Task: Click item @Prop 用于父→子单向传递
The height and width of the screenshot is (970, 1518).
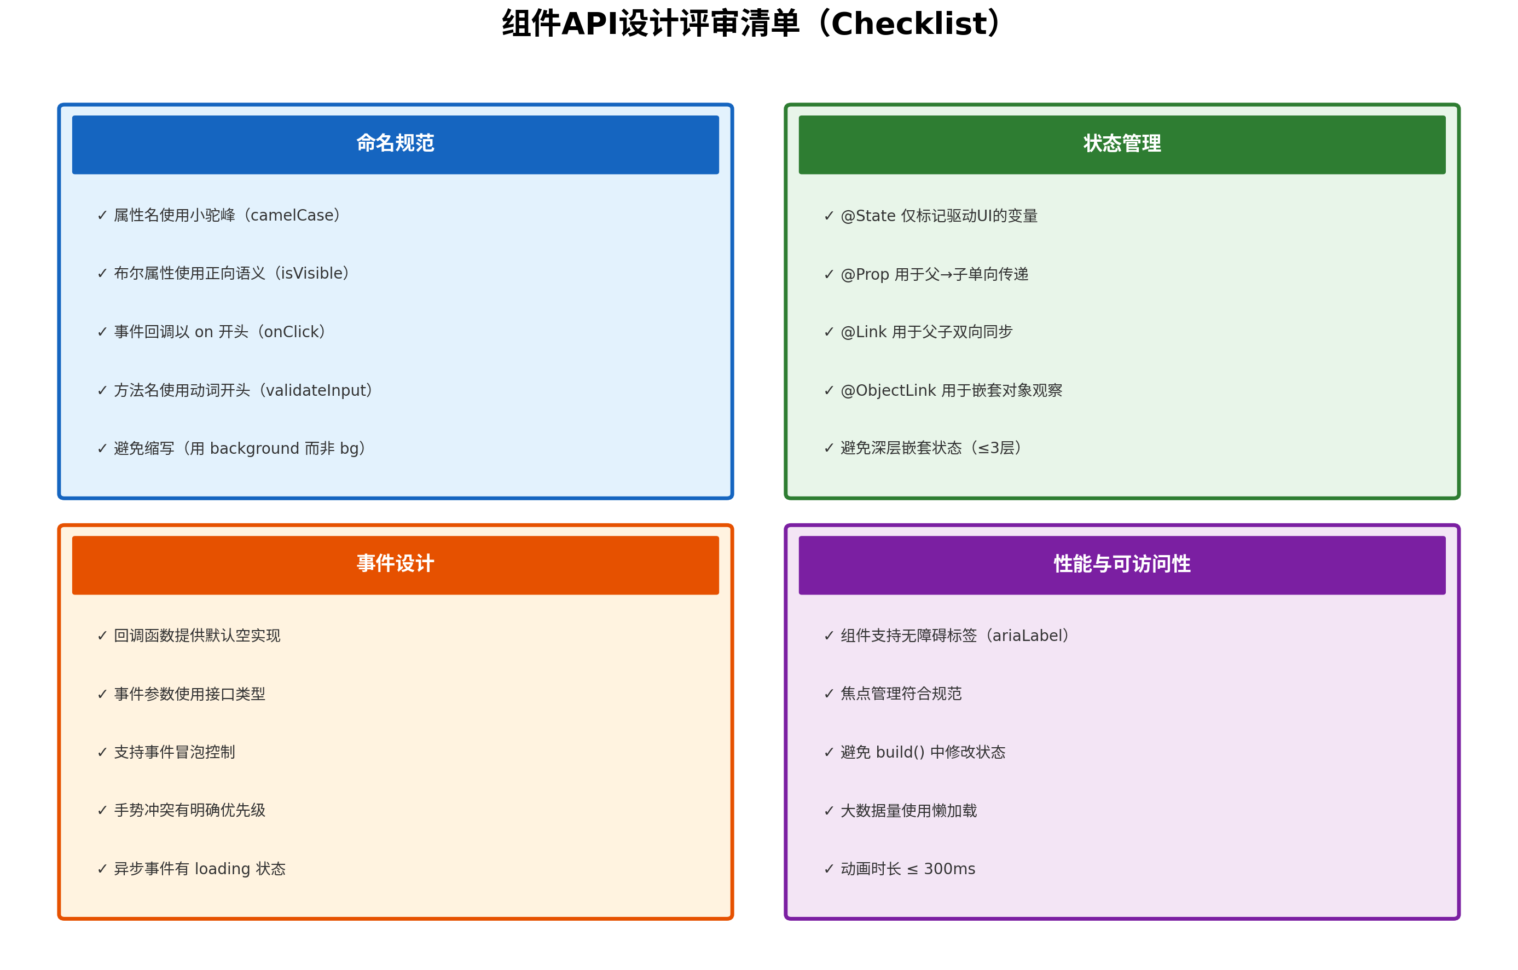Action: click(x=926, y=274)
